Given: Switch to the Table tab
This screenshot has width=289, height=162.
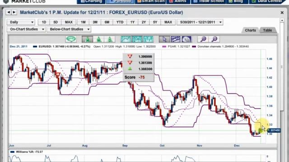Looking at the screenshot, I should point(267,30).
